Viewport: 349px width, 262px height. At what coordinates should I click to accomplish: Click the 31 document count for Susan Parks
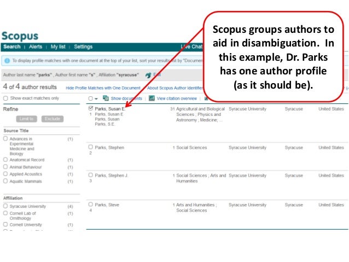coord(172,109)
